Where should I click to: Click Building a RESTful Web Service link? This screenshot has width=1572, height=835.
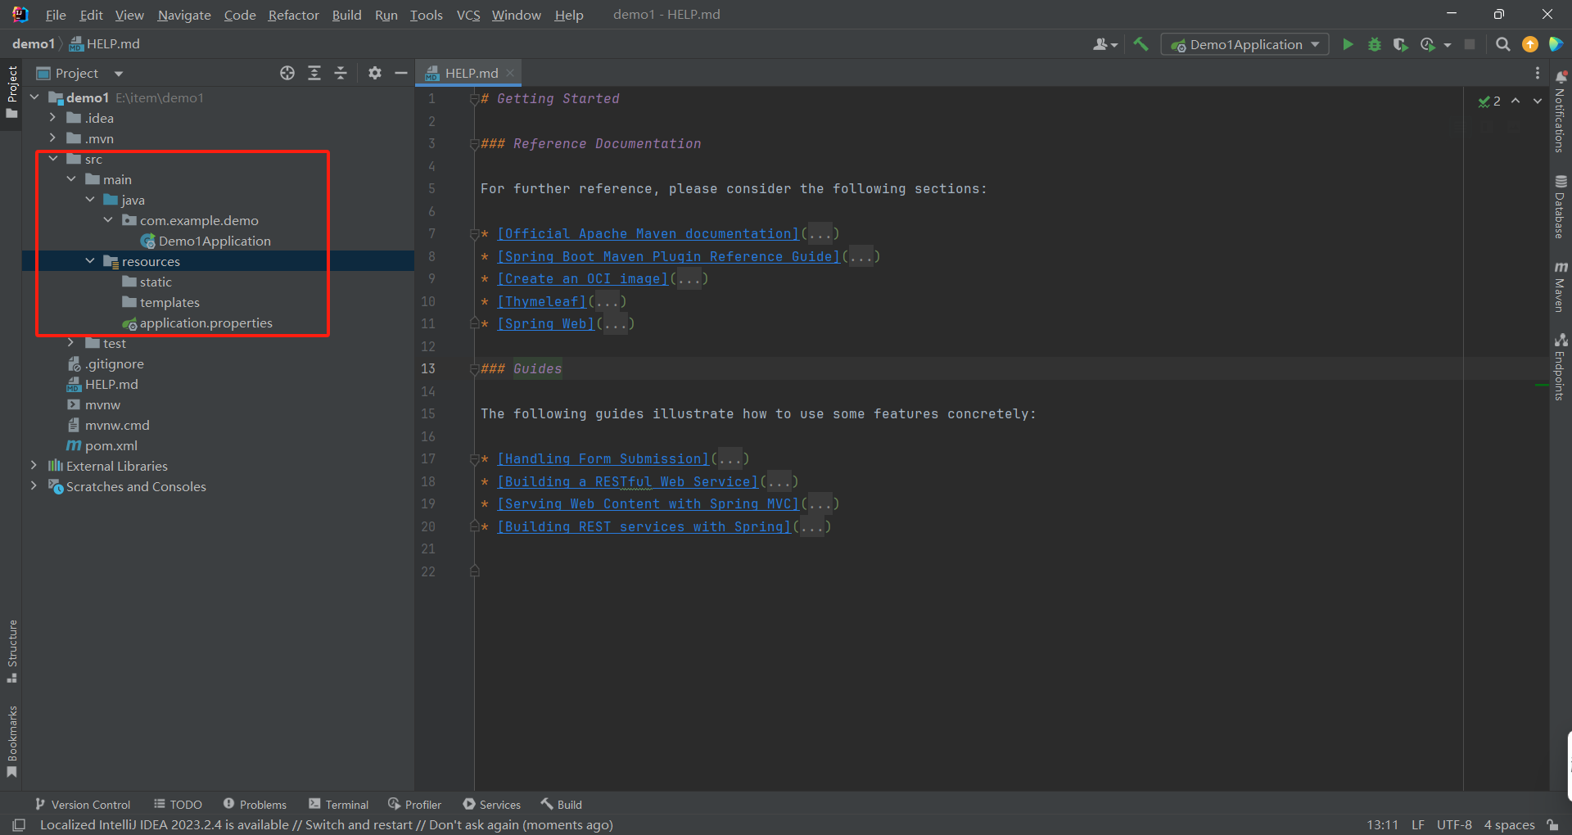pyautogui.click(x=628, y=482)
